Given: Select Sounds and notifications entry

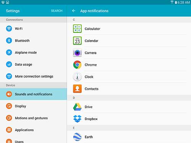Looking at the screenshot, I should click(x=33, y=94).
